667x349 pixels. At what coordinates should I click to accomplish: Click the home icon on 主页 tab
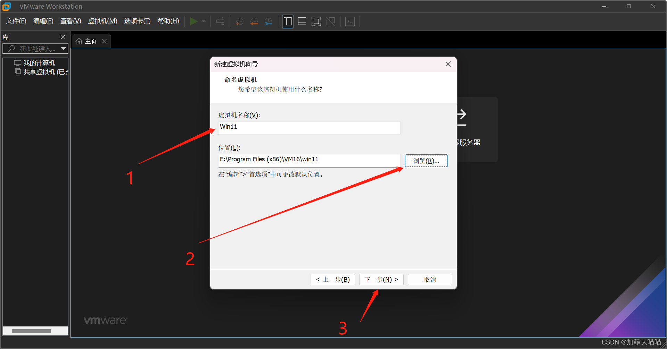pyautogui.click(x=79, y=41)
